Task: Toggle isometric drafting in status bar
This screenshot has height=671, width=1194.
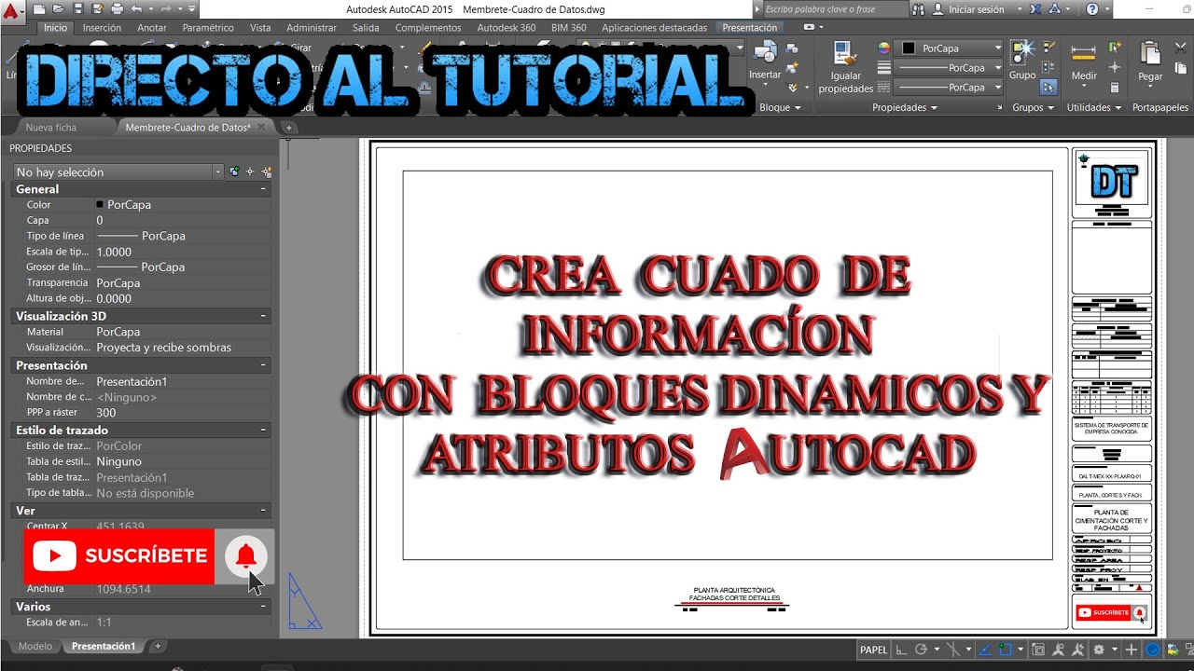Action: [952, 650]
